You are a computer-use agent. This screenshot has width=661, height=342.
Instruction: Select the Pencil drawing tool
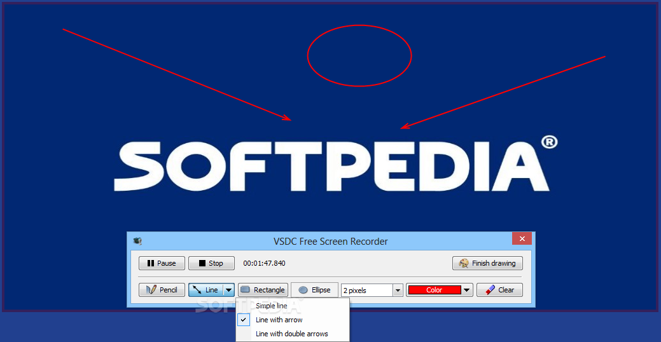(162, 290)
